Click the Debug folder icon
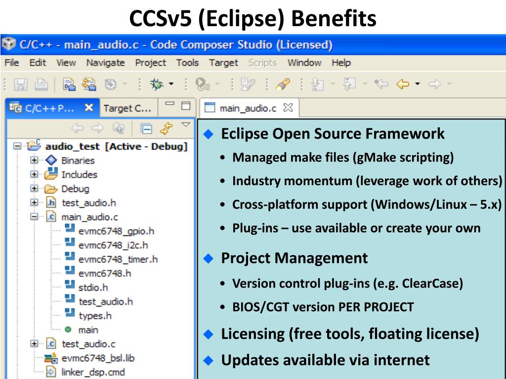This screenshot has width=506, height=379. (51, 189)
